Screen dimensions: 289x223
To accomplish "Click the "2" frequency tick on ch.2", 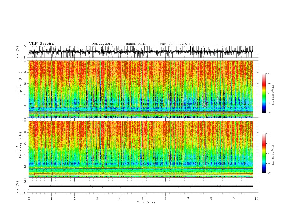I will coord(26,167).
